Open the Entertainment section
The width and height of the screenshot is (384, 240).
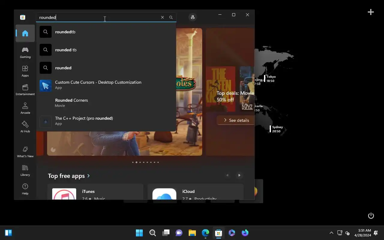25,90
